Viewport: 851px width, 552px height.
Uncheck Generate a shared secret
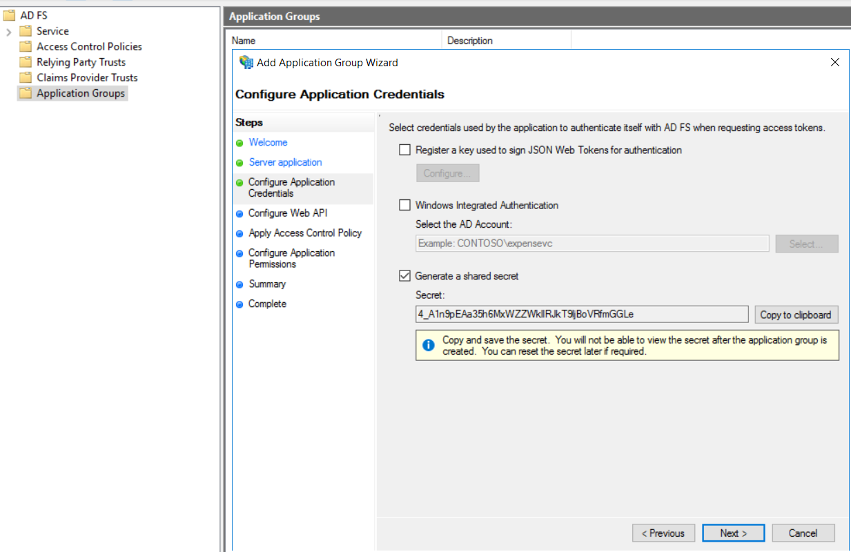[404, 276]
